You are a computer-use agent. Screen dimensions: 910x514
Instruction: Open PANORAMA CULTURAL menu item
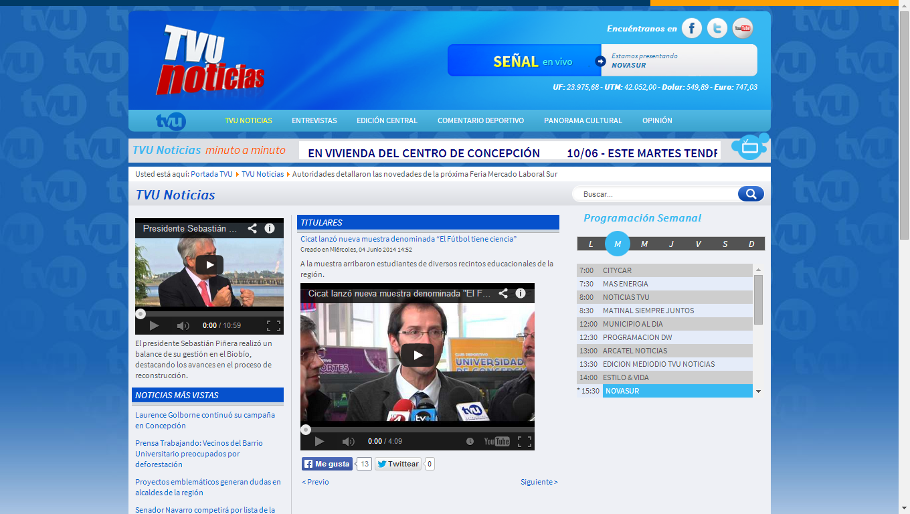583,121
